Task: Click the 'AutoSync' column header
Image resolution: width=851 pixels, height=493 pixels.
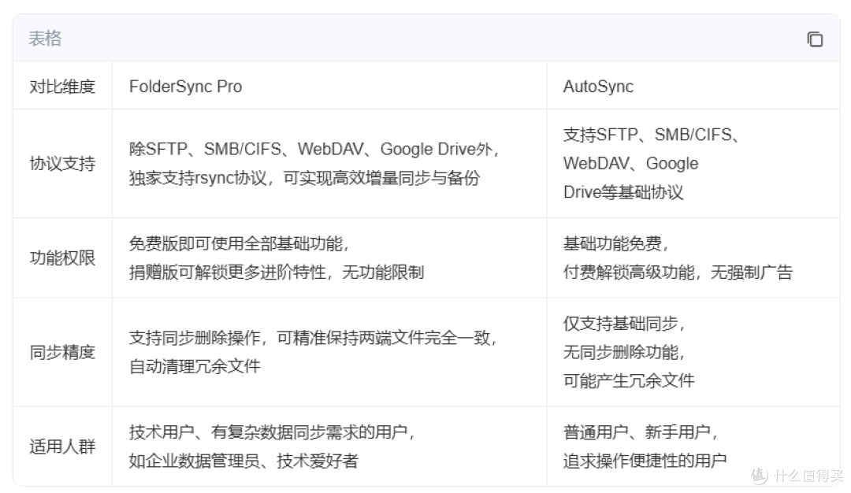Action: click(598, 86)
